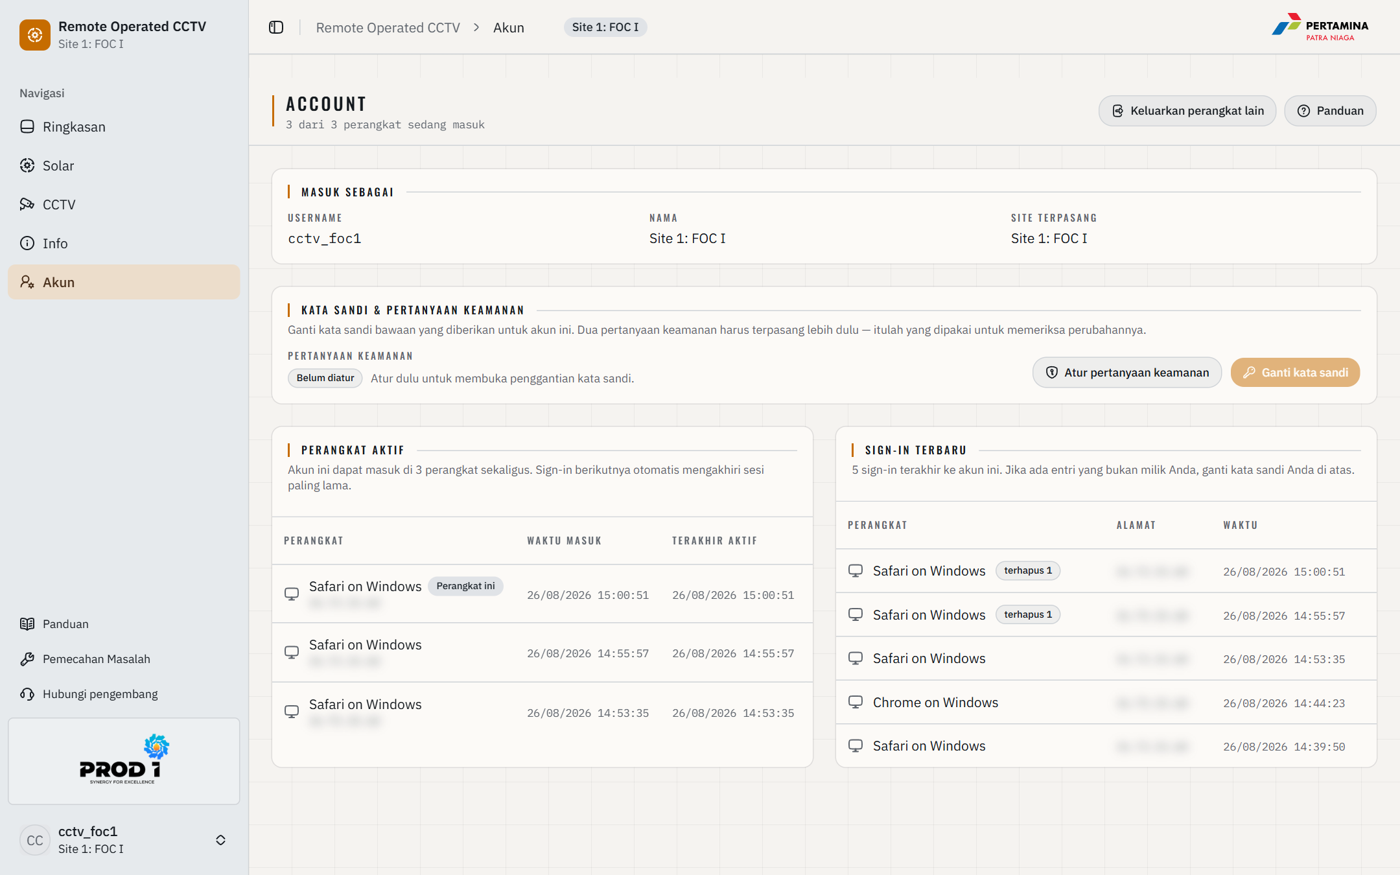Click monitor icon of active device 15:00:51 row
1400x875 pixels.
click(x=292, y=594)
